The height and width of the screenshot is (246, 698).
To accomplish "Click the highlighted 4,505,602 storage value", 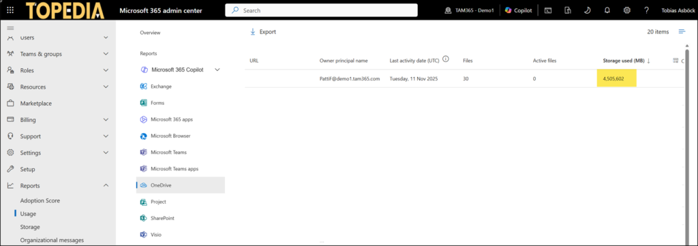I will [616, 79].
